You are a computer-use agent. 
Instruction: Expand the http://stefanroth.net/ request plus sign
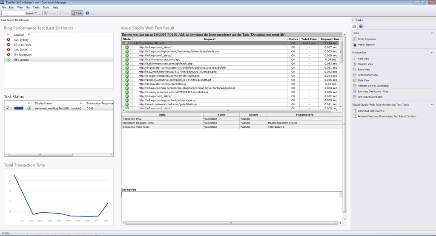point(134,43)
